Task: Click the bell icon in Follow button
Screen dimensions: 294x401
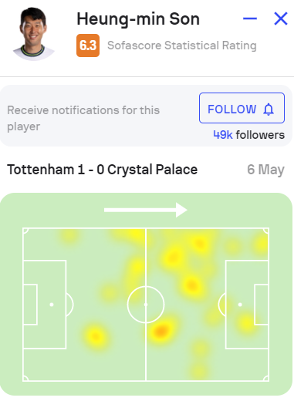Action: pyautogui.click(x=269, y=110)
